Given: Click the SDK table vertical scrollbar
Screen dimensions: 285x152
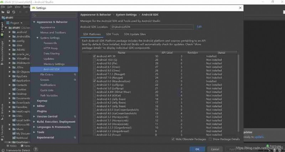Looking at the screenshot, I should 238,93.
